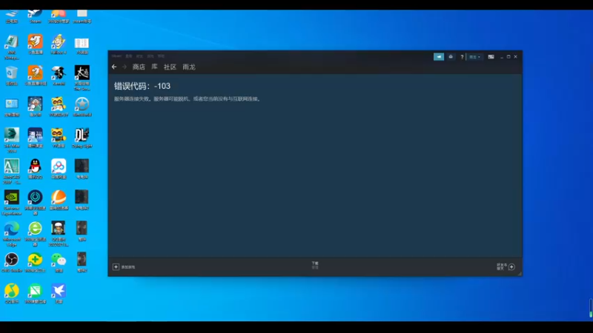
Task: Go back with the Steam back arrow
Action: tap(114, 67)
